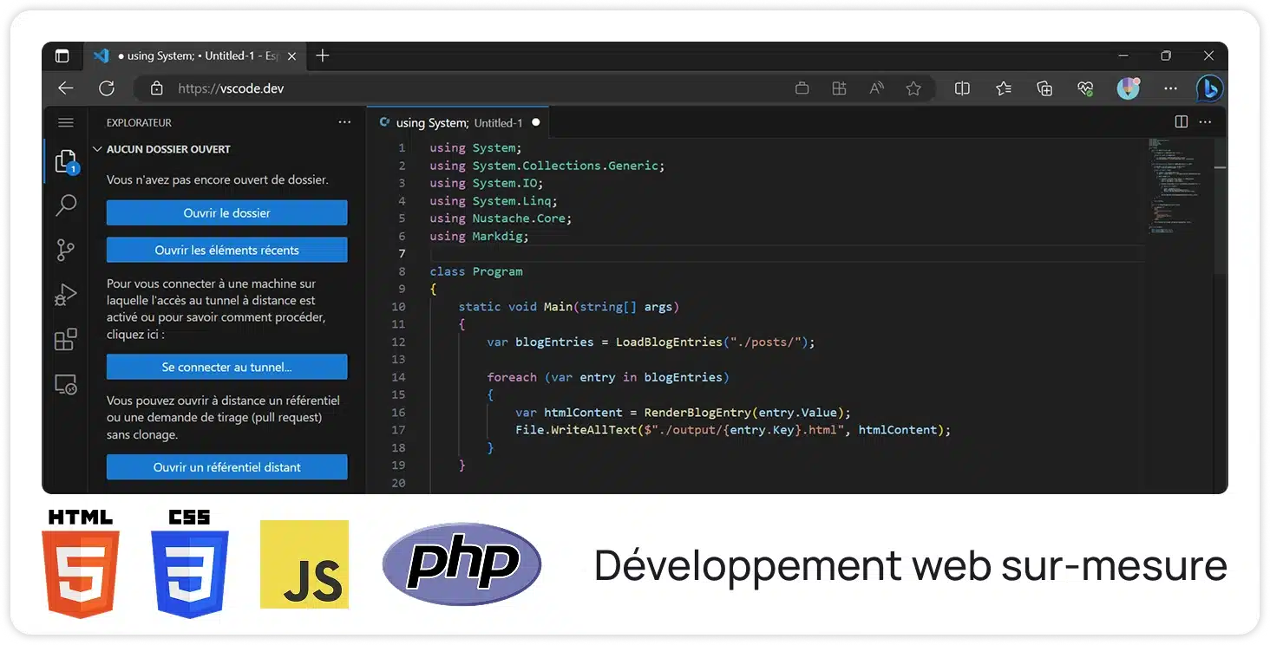This screenshot has width=1270, height=645.
Task: Add this page to favorites star
Action: tap(913, 88)
